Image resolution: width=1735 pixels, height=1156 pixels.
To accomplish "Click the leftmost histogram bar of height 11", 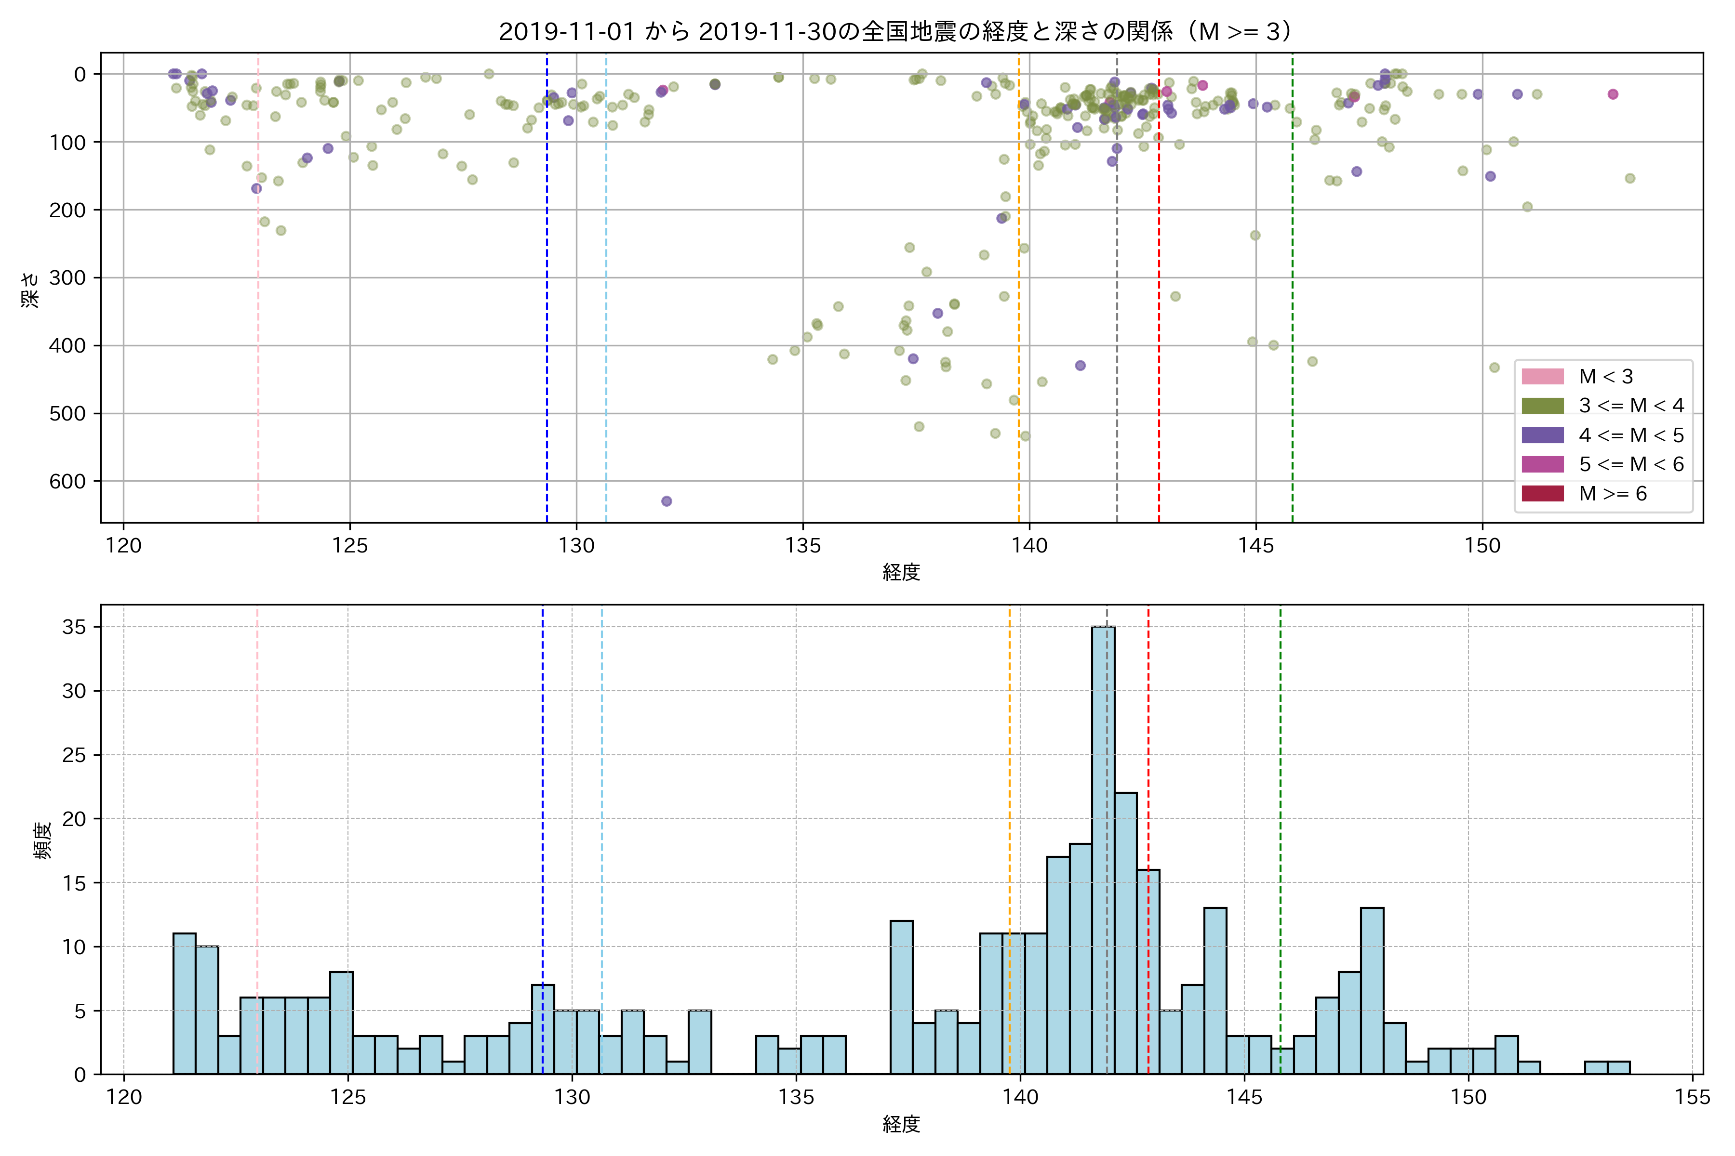I will coord(185,1003).
